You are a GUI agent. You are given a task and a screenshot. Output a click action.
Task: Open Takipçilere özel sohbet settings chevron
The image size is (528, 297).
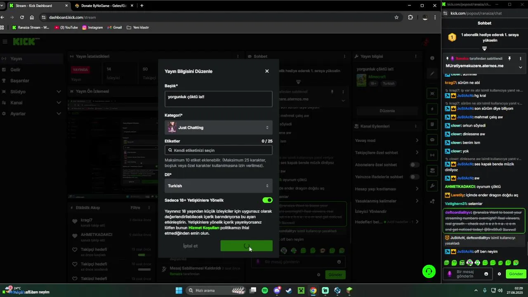(x=417, y=153)
